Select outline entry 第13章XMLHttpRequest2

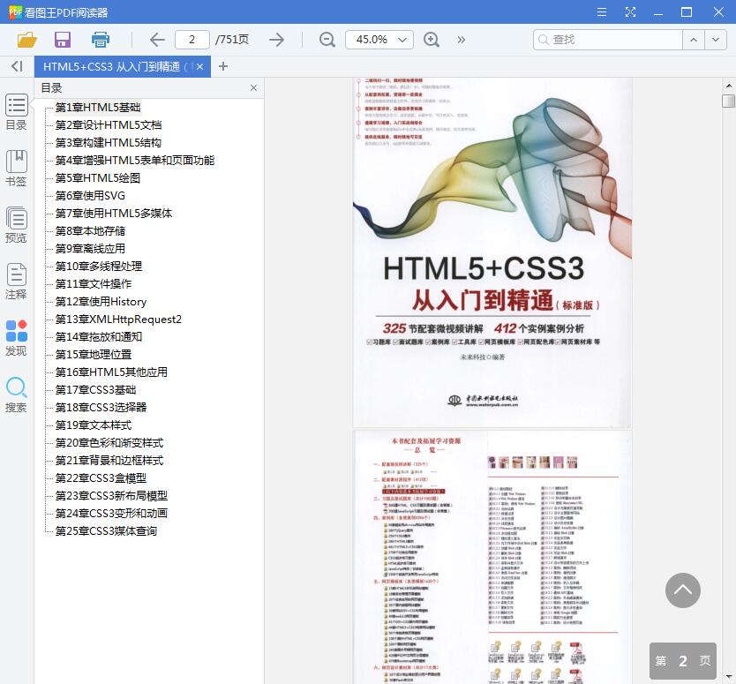pyautogui.click(x=118, y=319)
